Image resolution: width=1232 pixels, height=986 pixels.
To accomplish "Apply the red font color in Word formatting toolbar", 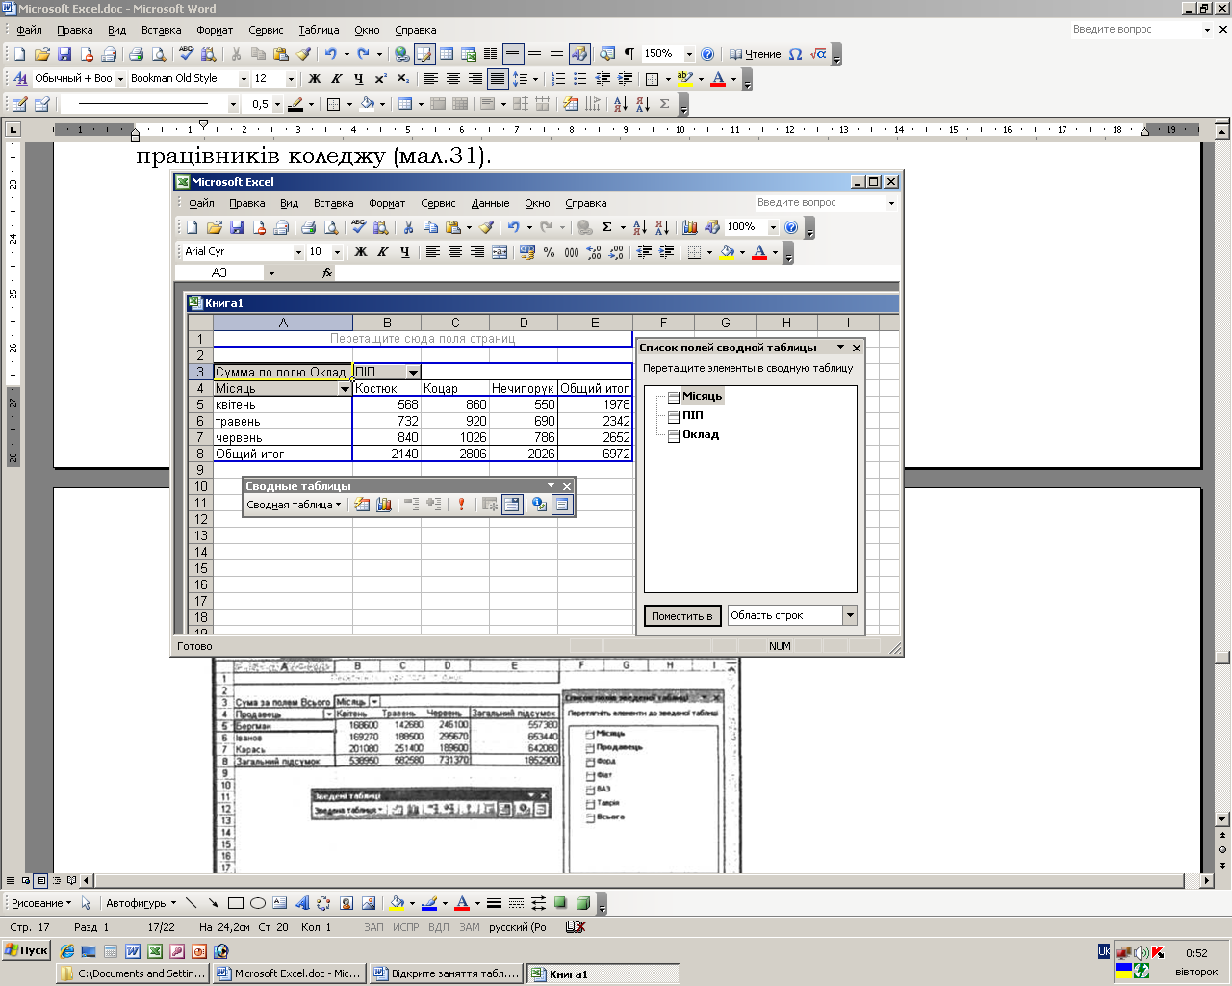I will click(x=717, y=79).
